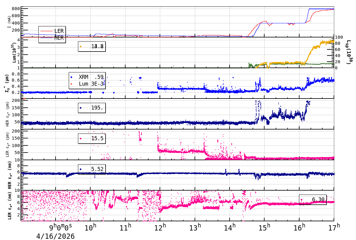Image resolution: width=356 pixels, height=240 pixels.
Task: Click the I (mA) axis label
Action: pos(9,22)
